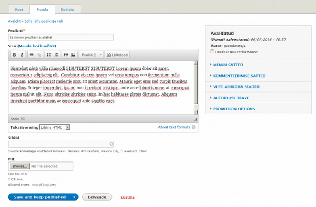Click the Sildid tags input field

pyautogui.click(x=61, y=144)
